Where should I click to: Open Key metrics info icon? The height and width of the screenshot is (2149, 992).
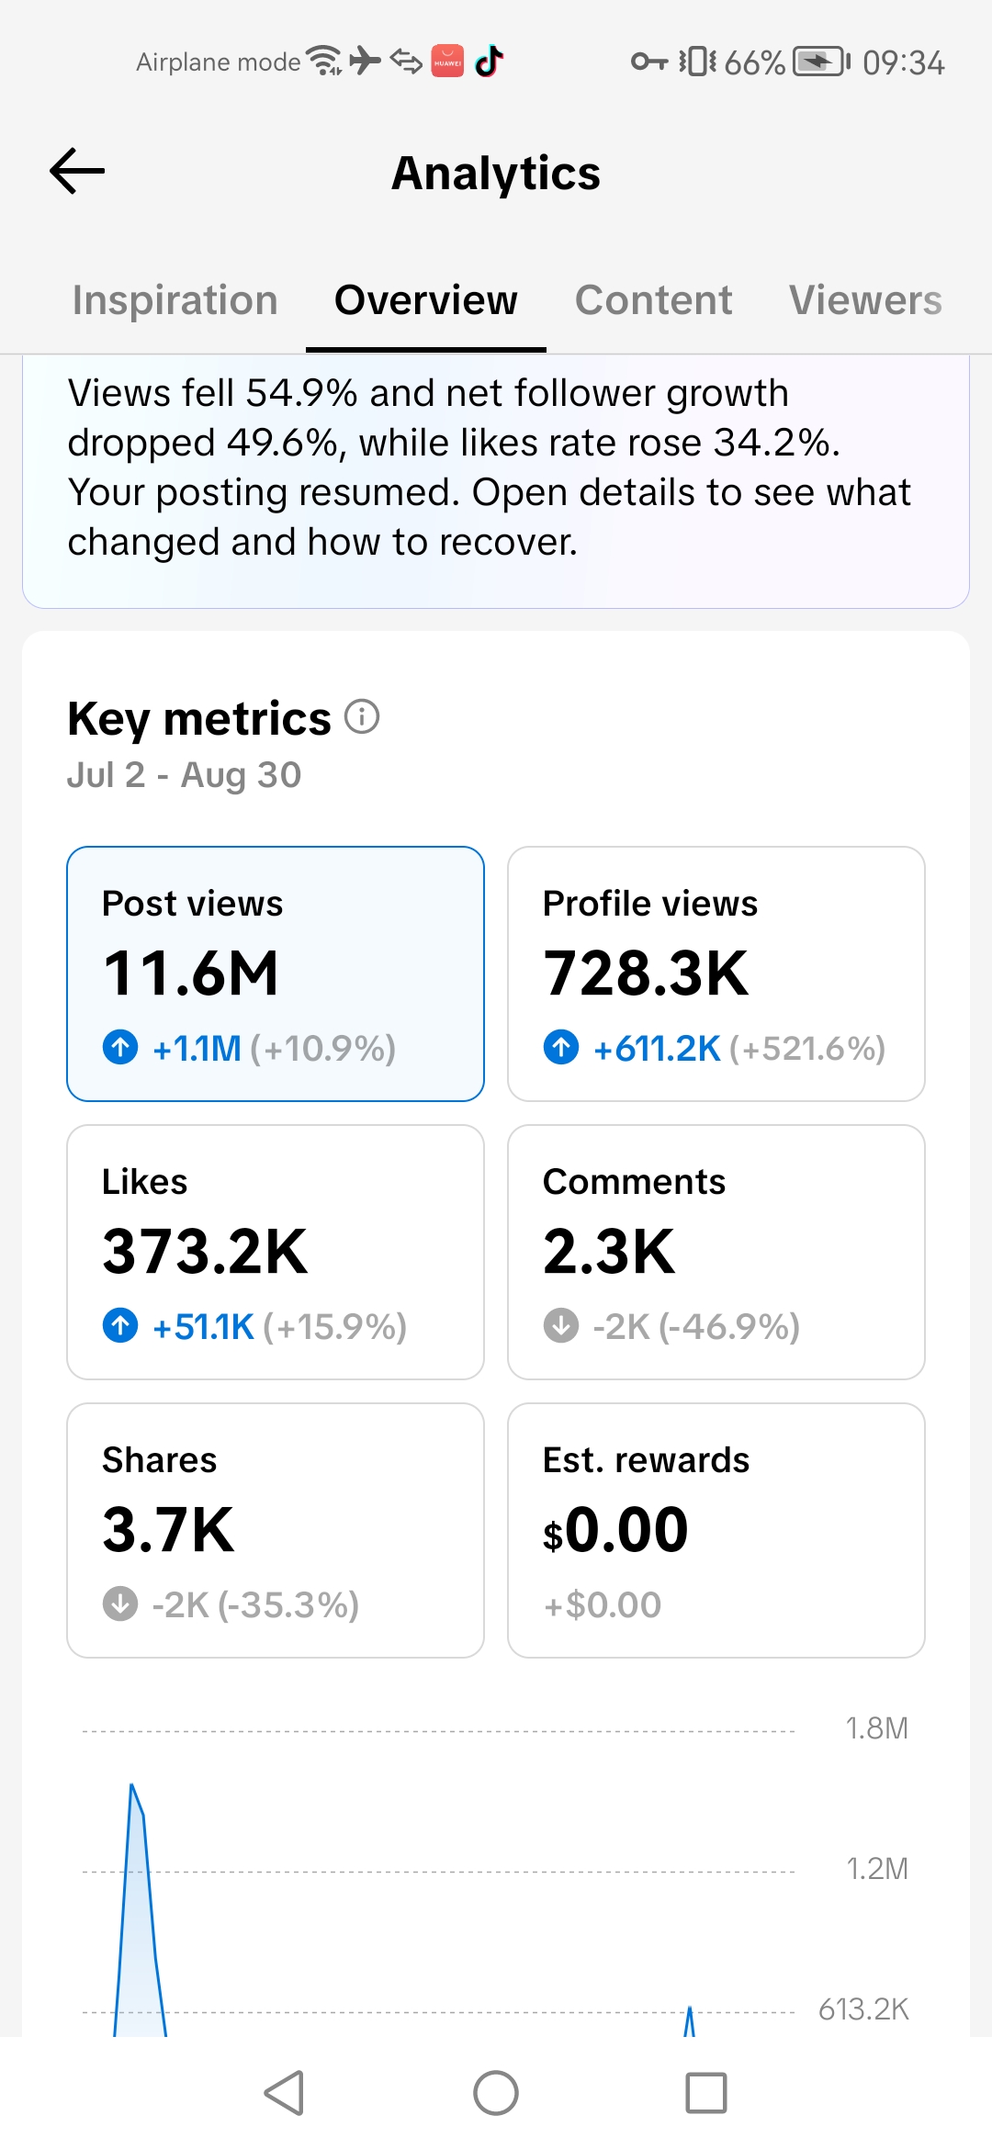tap(362, 716)
